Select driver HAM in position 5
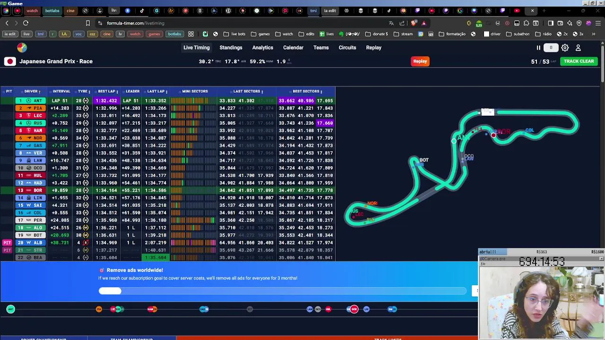605x340 pixels. pos(30,130)
